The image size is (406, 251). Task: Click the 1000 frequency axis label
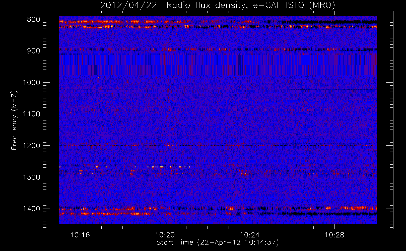31,83
